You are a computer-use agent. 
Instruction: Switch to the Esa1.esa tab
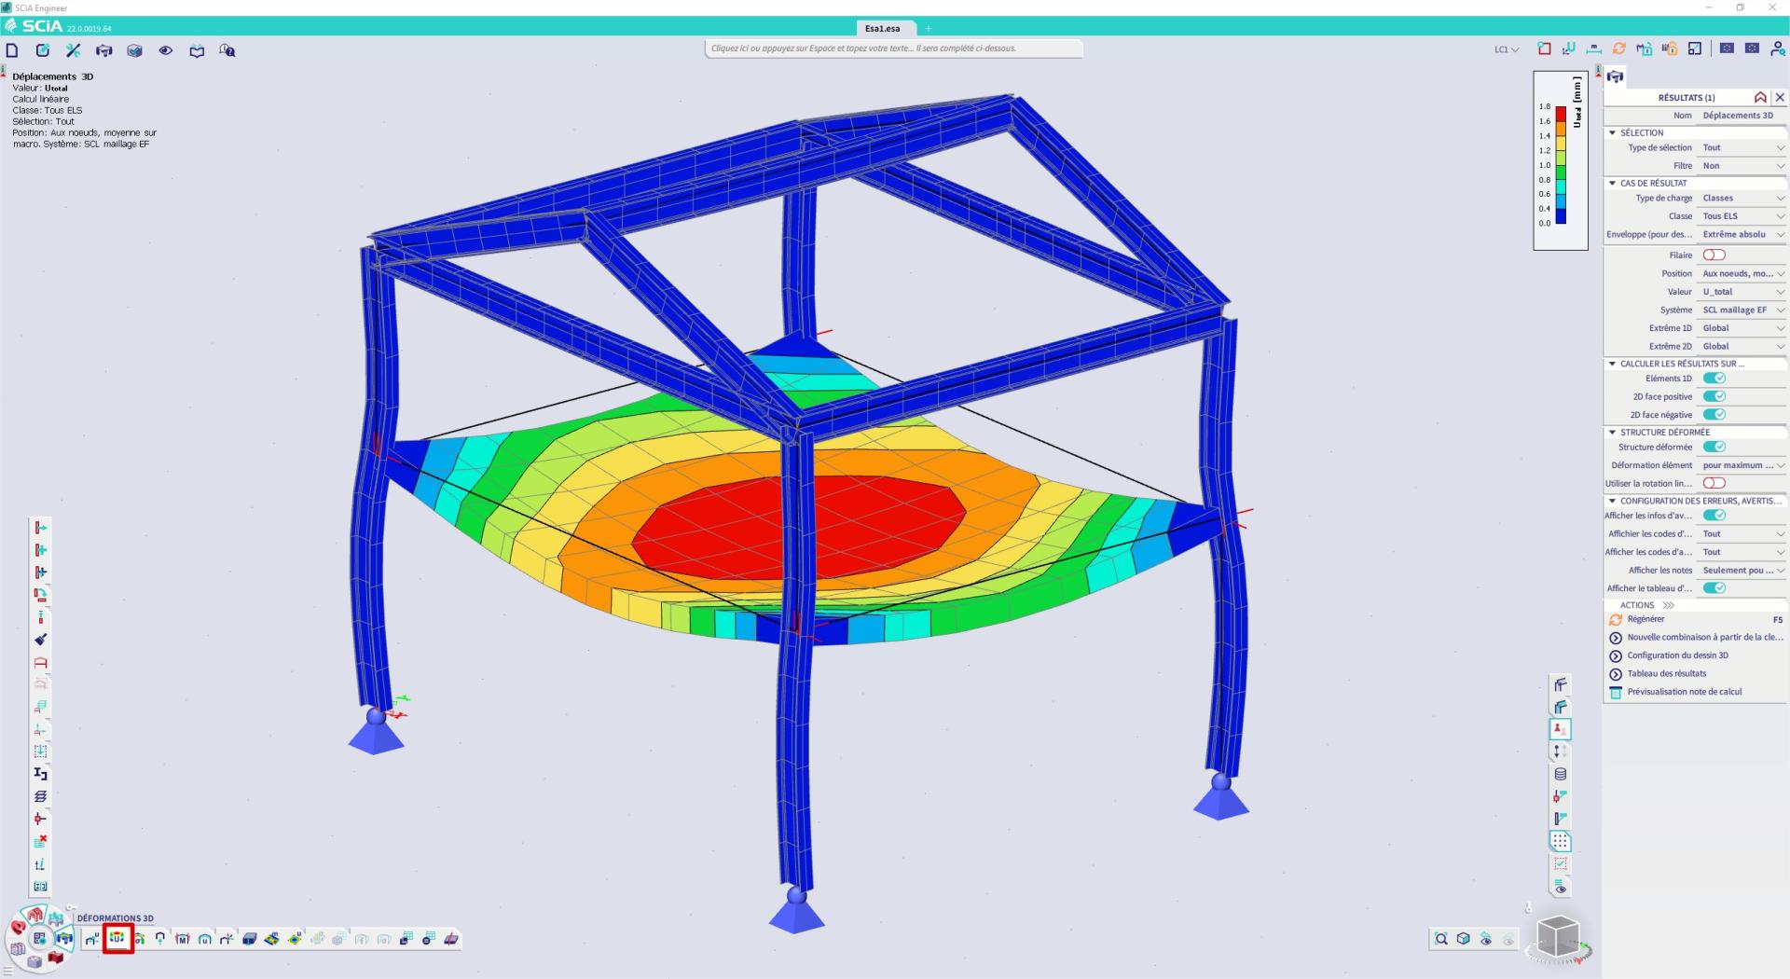882,28
